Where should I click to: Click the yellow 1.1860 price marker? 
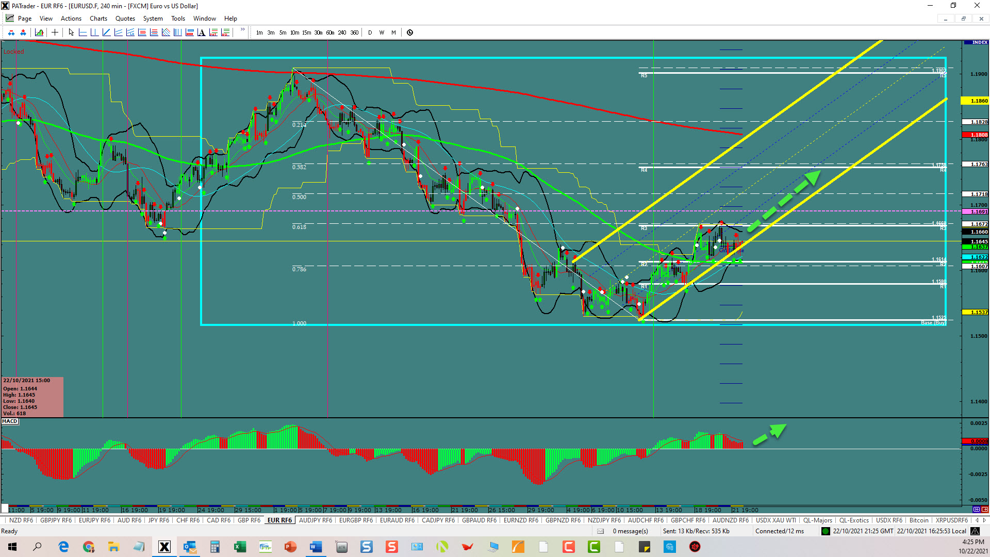tap(975, 101)
